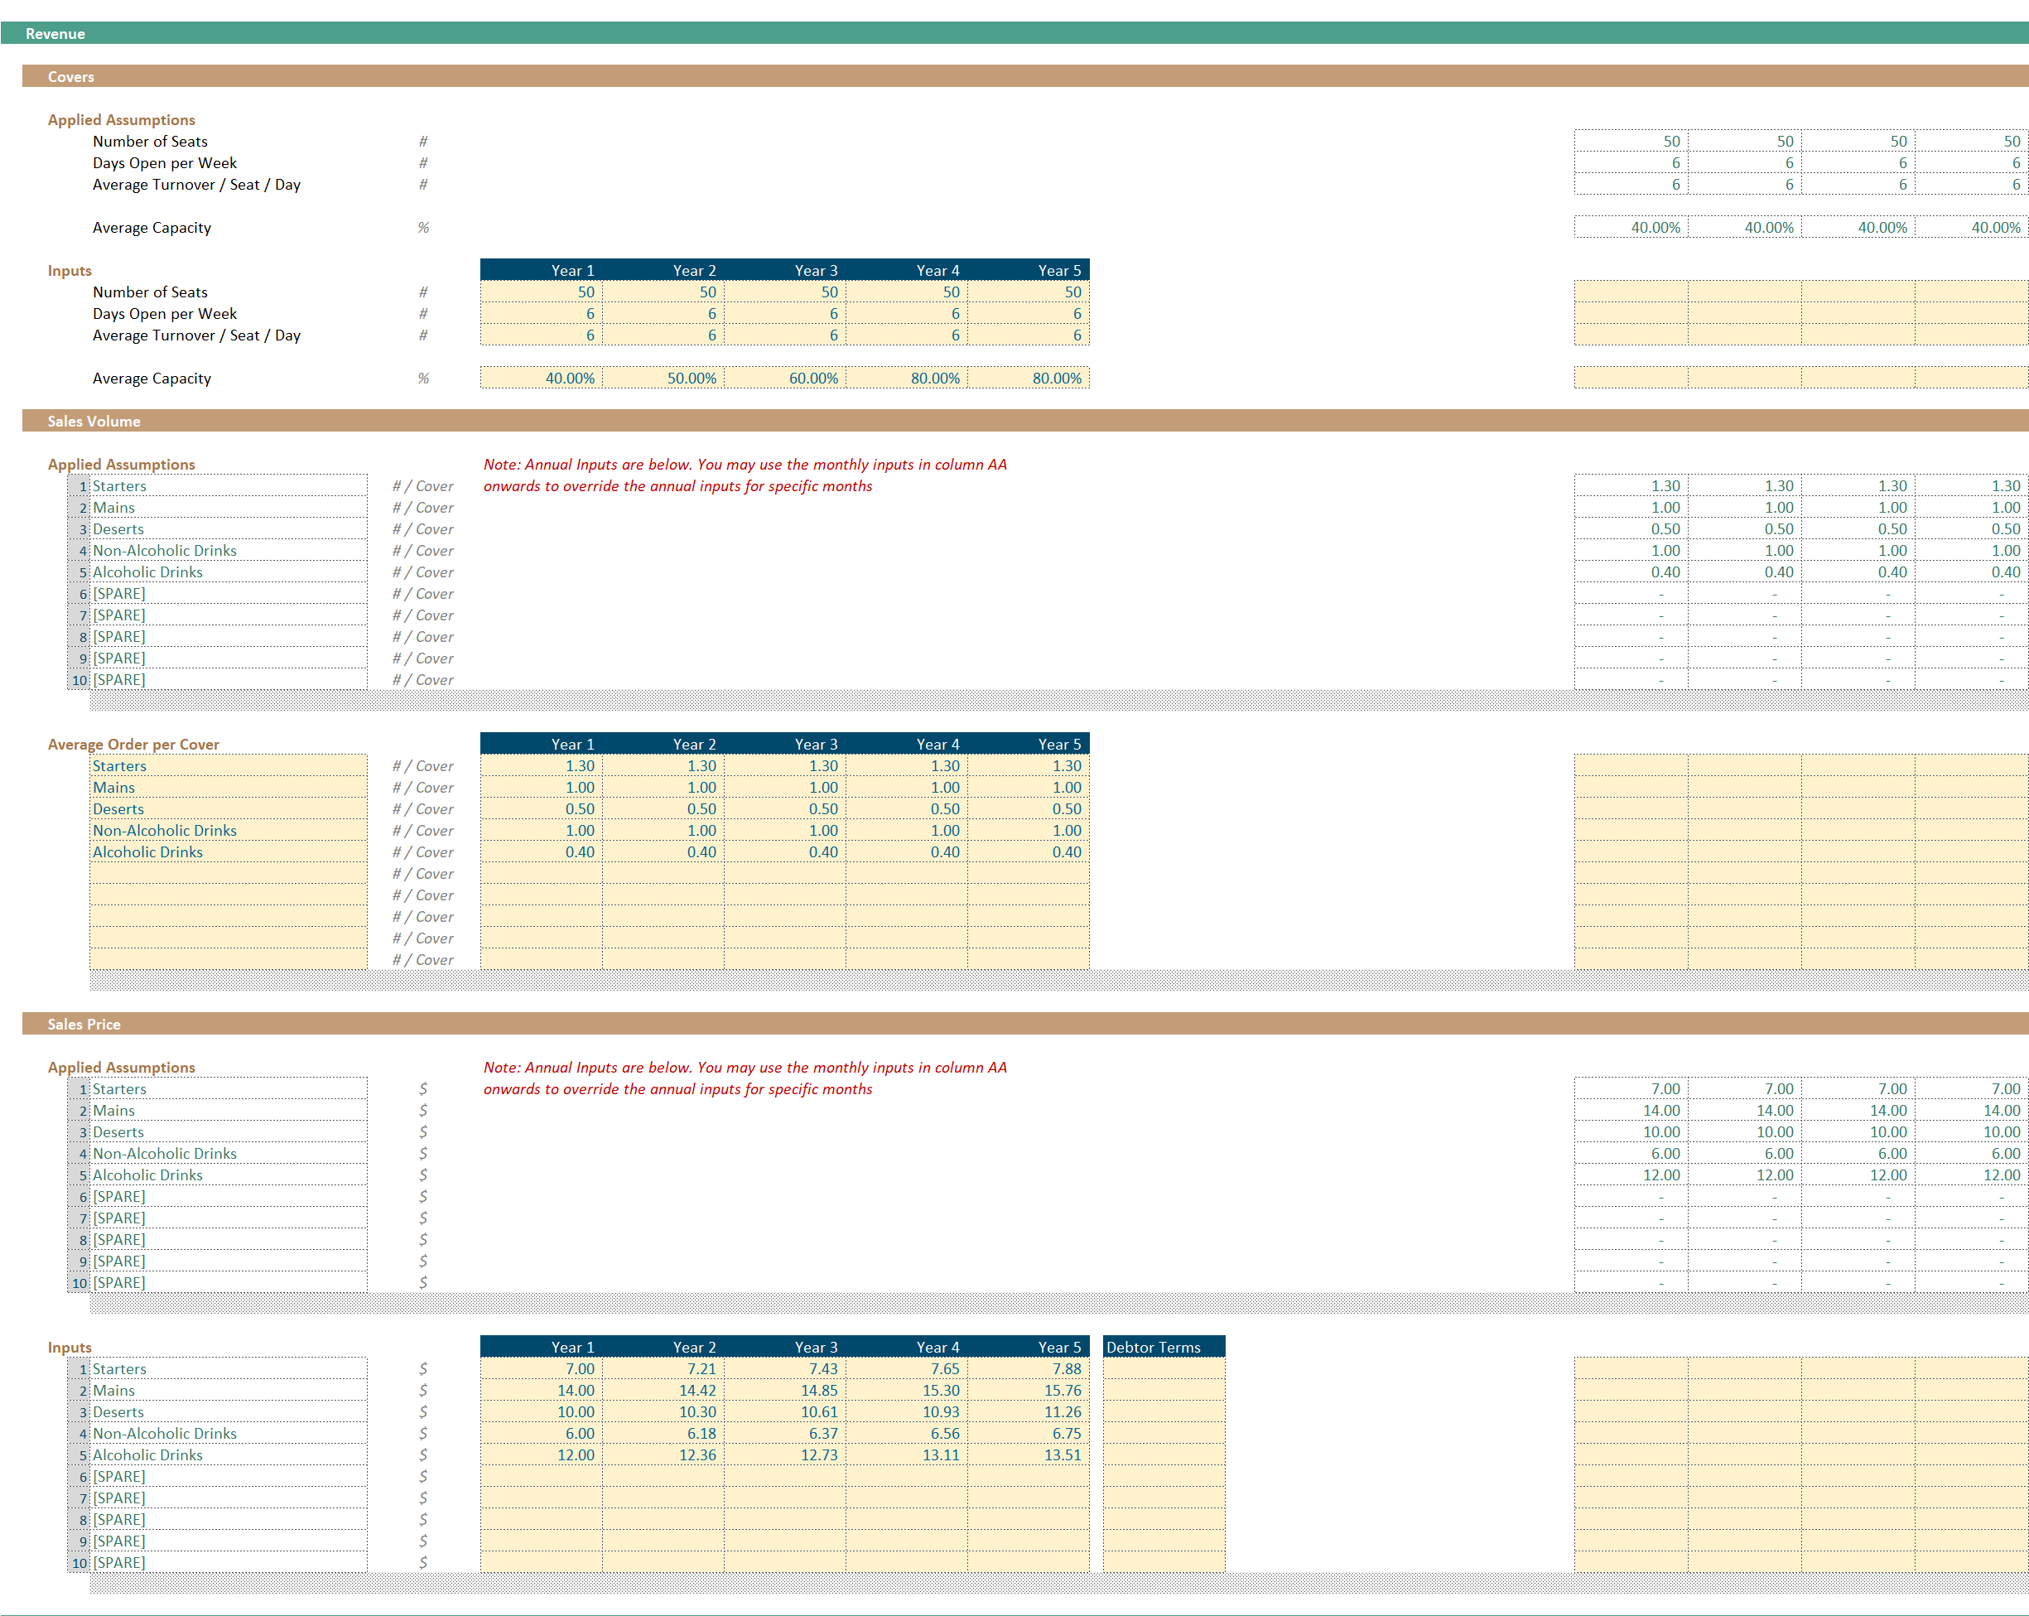Viewport: 2029px width, 1616px height.
Task: Click Year 3 header in Average Order table
Action: (785, 745)
